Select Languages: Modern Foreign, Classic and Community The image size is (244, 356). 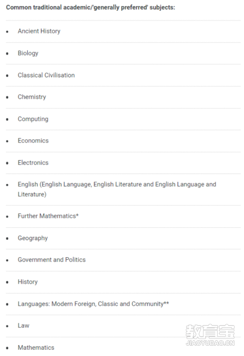(94, 304)
